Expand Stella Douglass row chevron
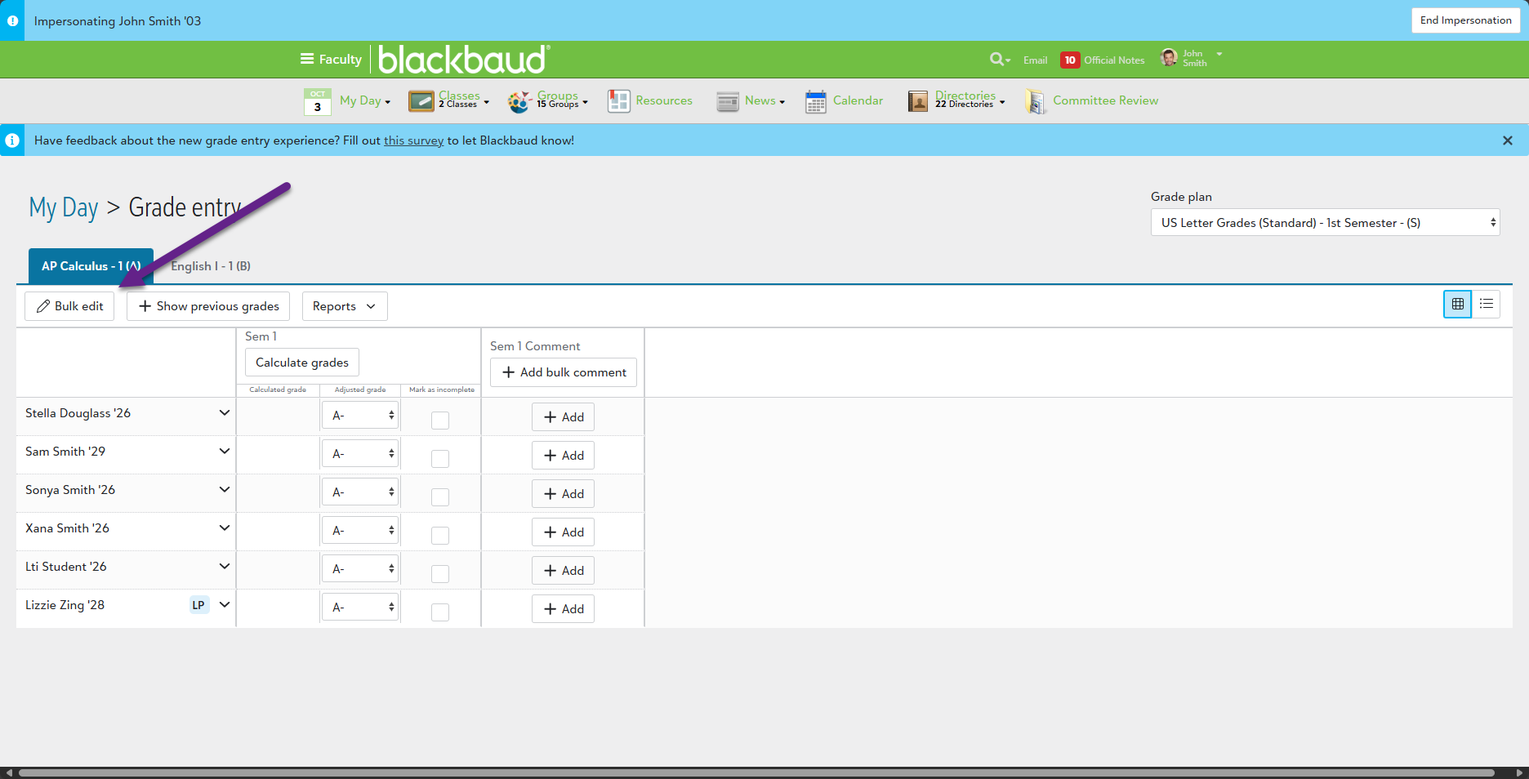 [x=224, y=413]
